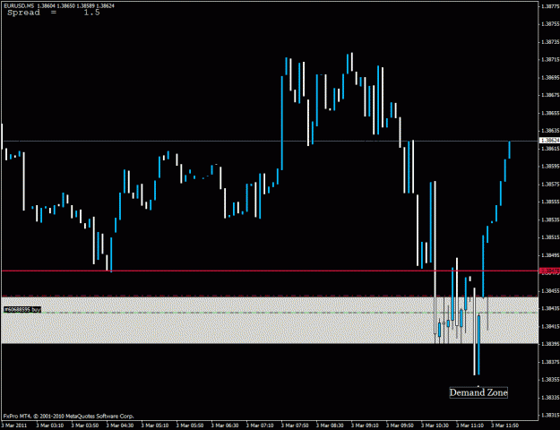560x430 pixels.
Task: Click the '3 Mar 06:30' time label
Action: (225, 426)
